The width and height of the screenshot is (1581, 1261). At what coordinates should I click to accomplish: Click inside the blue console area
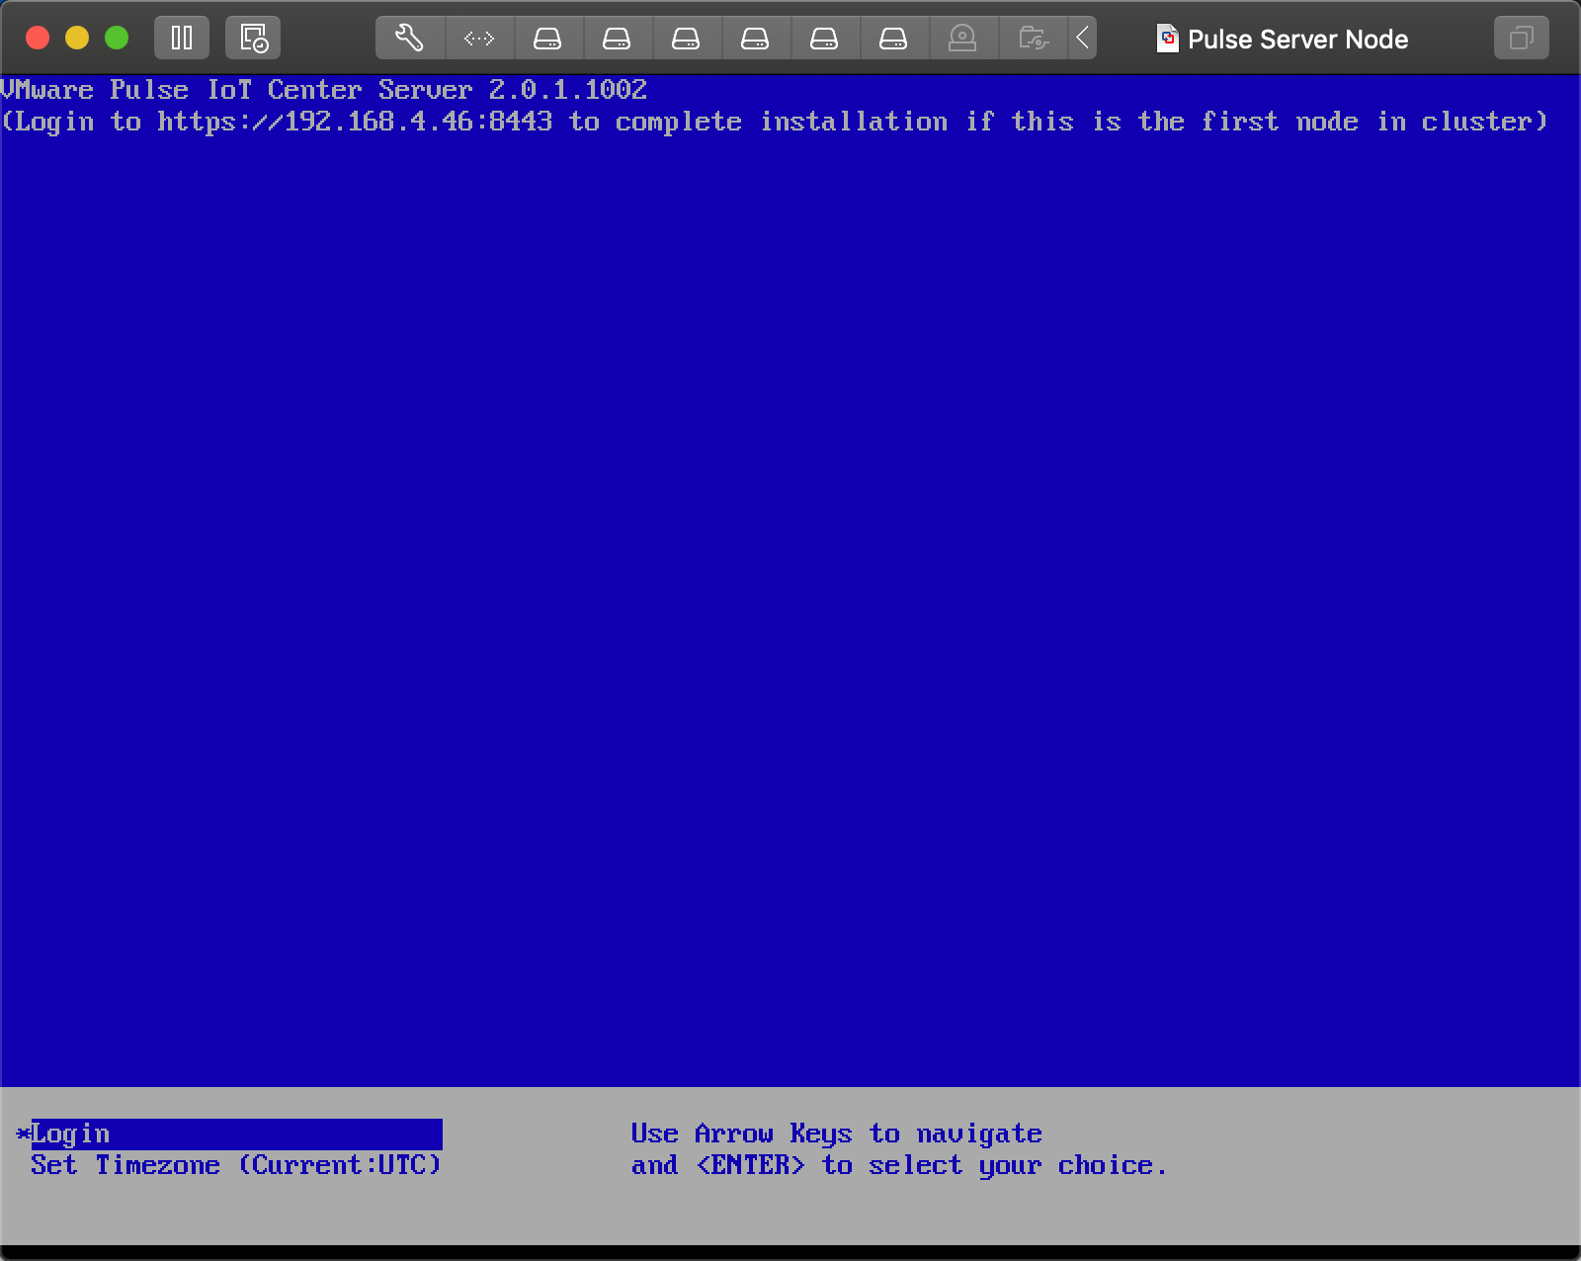coord(790,593)
